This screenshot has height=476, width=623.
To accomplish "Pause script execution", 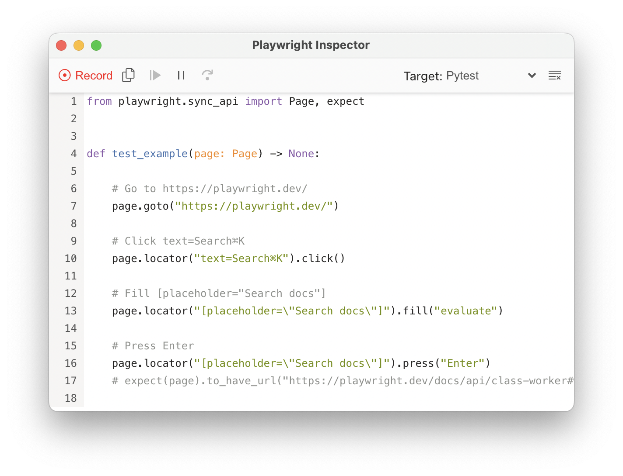I will (x=181, y=75).
